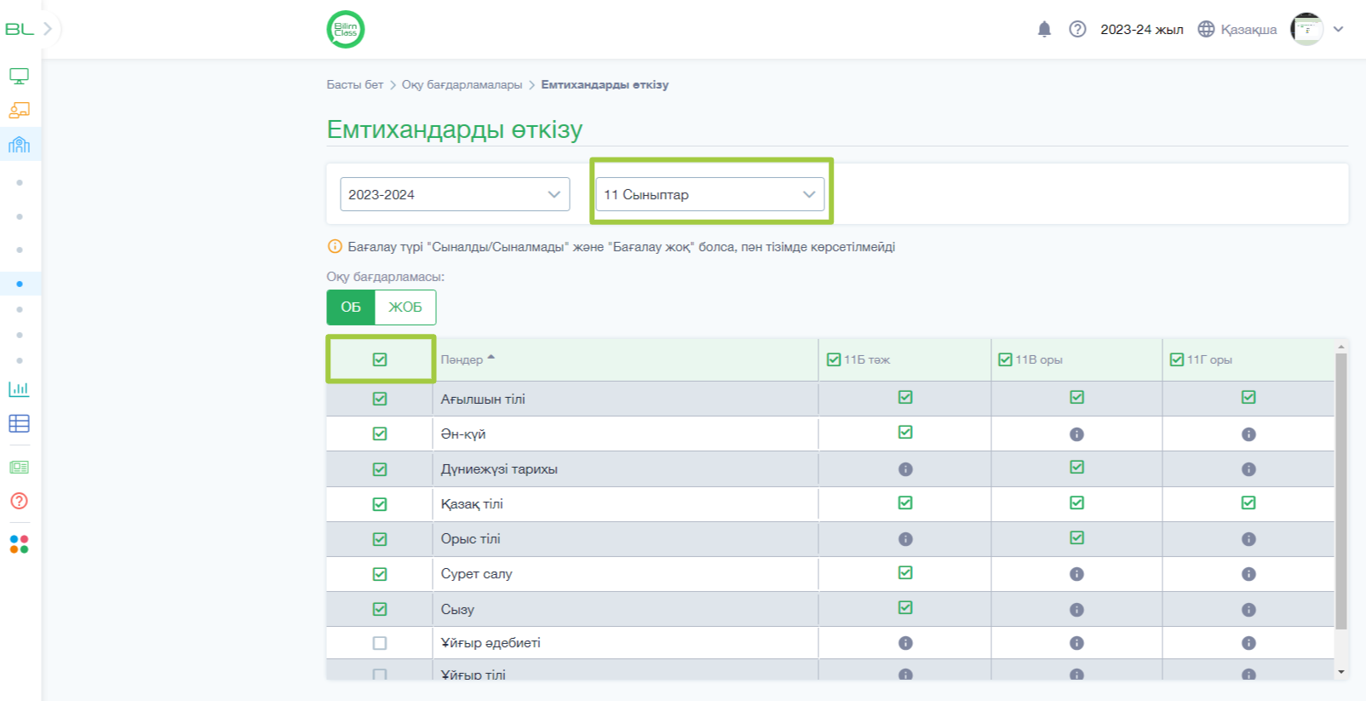Toggle the 11Г орыс column header checkbox
Screen dimensions: 1366x701
pyautogui.click(x=1177, y=359)
